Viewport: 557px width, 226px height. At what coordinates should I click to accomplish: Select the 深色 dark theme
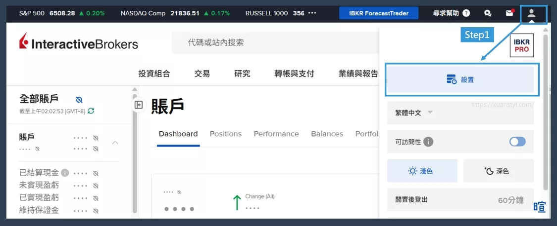pyautogui.click(x=499, y=171)
